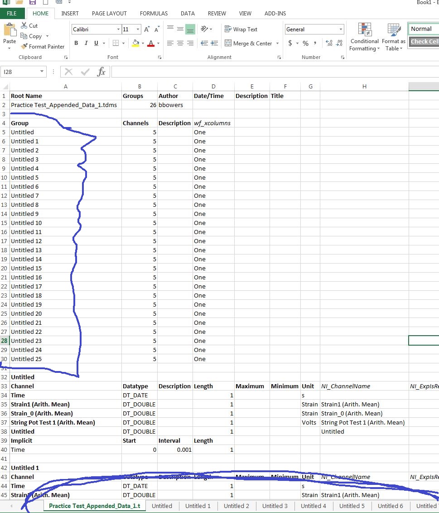Select the Normal cell style

pyautogui.click(x=424, y=29)
